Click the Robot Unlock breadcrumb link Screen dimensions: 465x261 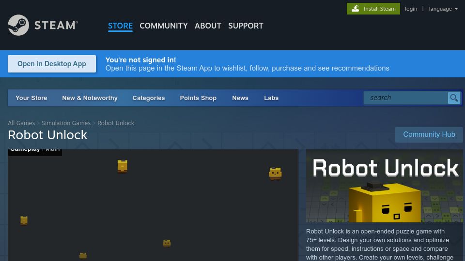pyautogui.click(x=116, y=123)
